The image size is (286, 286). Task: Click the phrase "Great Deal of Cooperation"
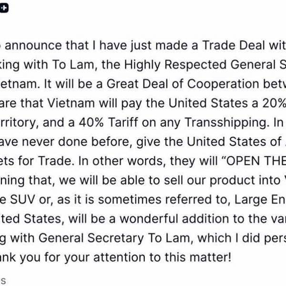point(183,84)
